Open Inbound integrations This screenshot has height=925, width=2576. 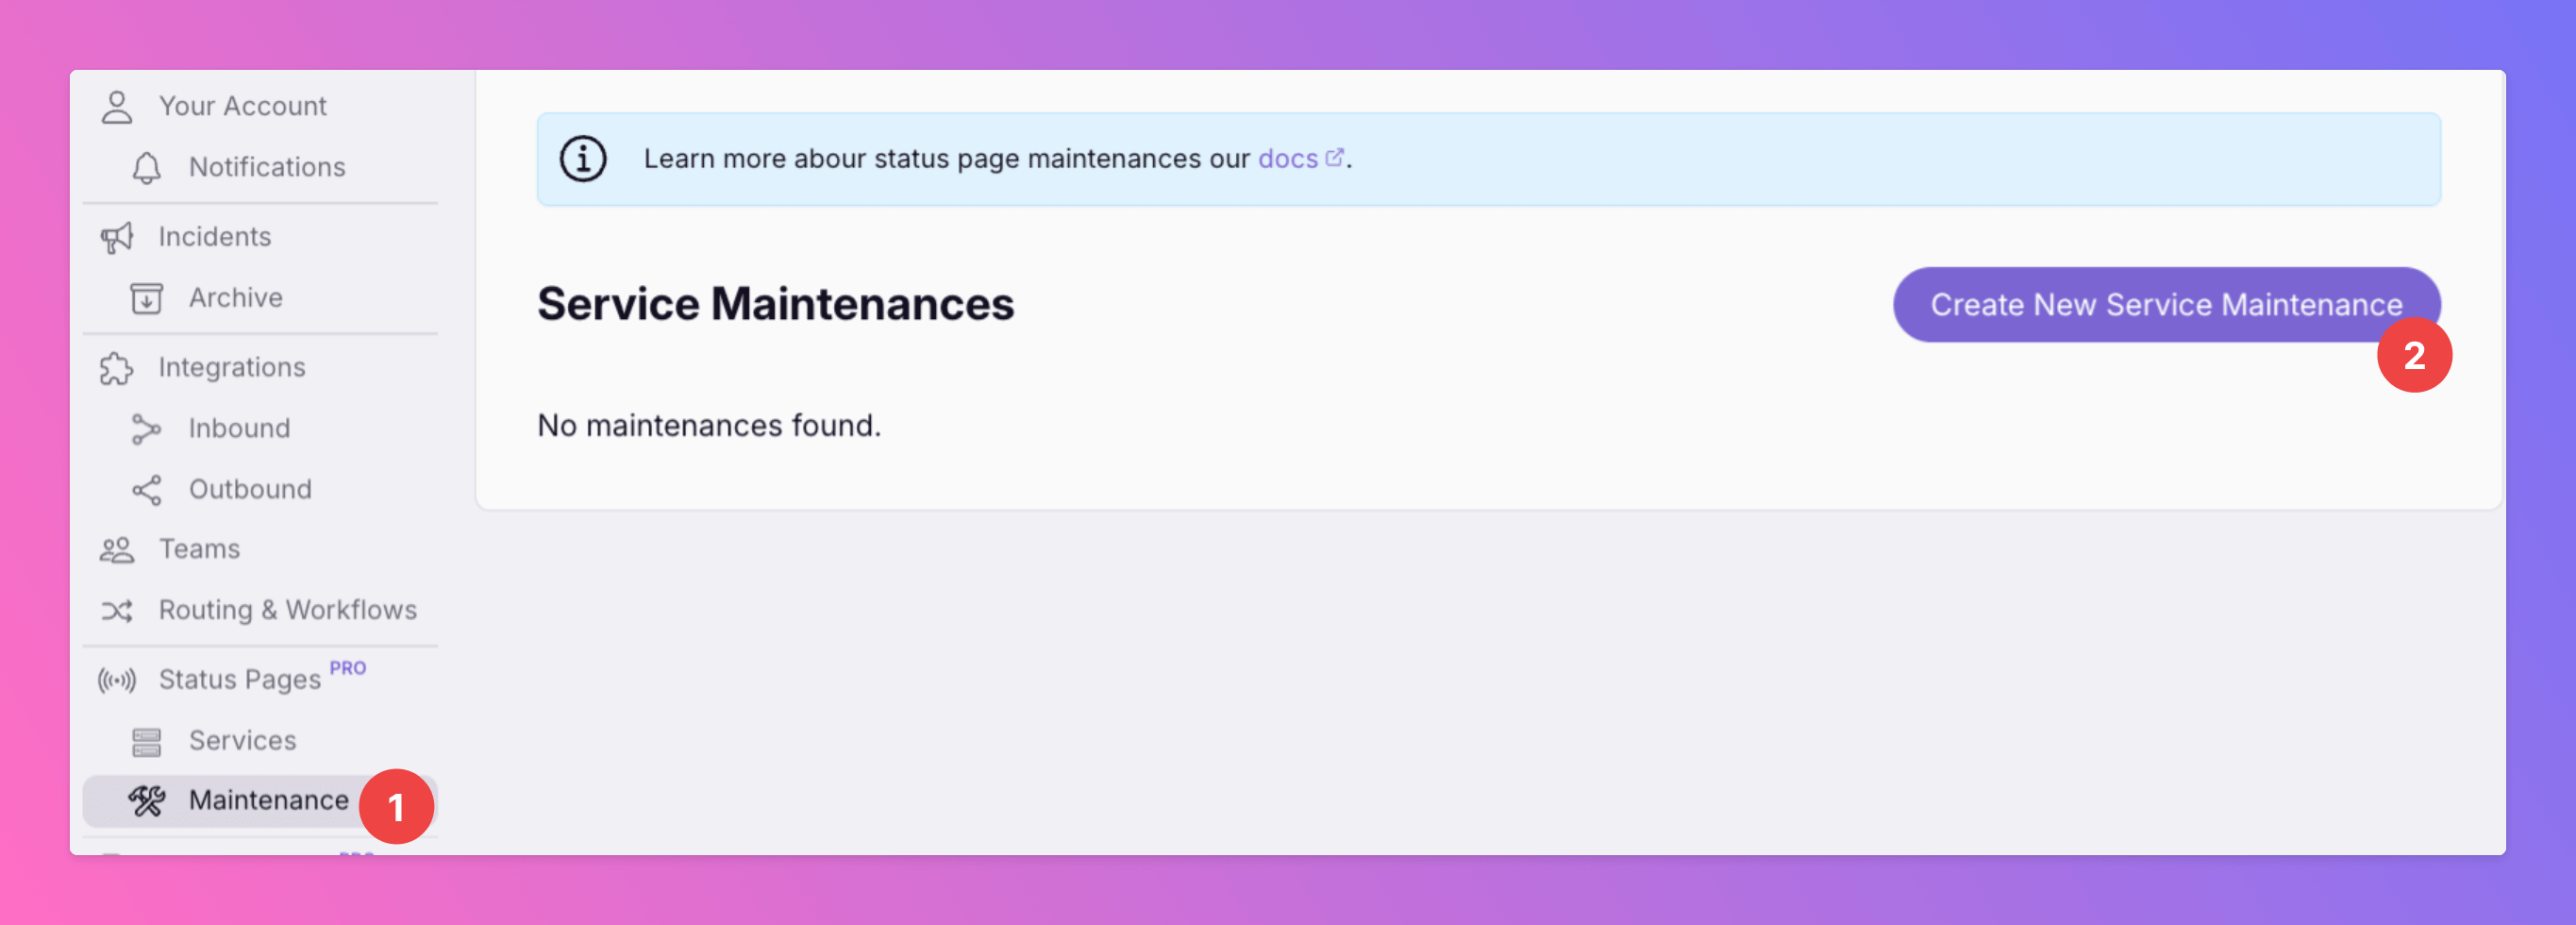tap(240, 429)
